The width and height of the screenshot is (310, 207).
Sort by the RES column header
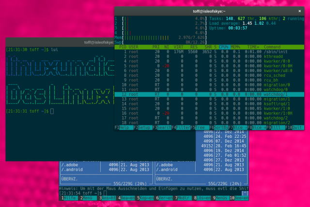194,47
